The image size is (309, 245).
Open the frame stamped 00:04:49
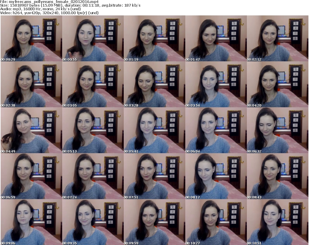pos(31,131)
